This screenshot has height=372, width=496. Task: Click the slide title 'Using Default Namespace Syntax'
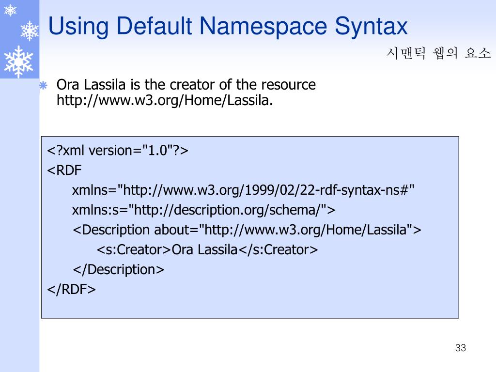(228, 27)
